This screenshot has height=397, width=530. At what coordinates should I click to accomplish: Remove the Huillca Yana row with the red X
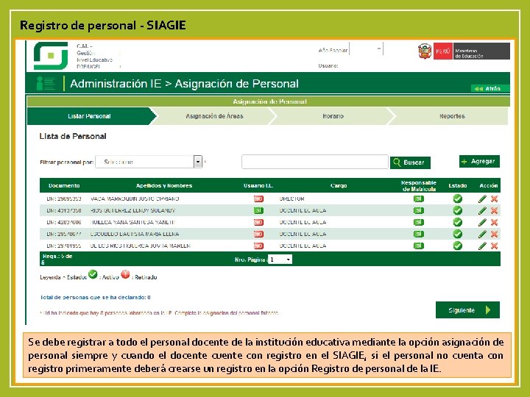494,223
